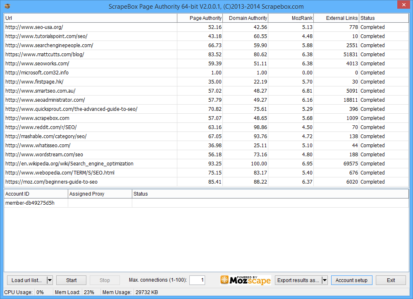Click the Export results as button
Screen dimensions: 413x299
[x=298, y=280]
